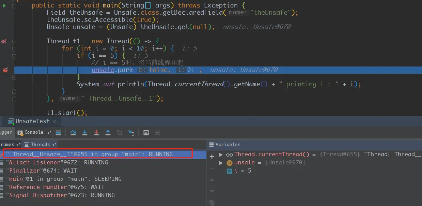Click the Drop Frame icon
The height and width of the screenshot is (206, 422).
(x=120, y=133)
